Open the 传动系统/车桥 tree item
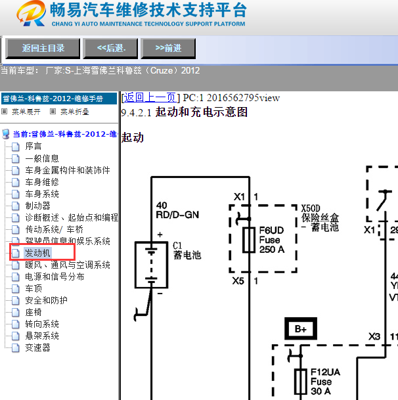Viewport: 398px width, 400px height. tap(54, 229)
